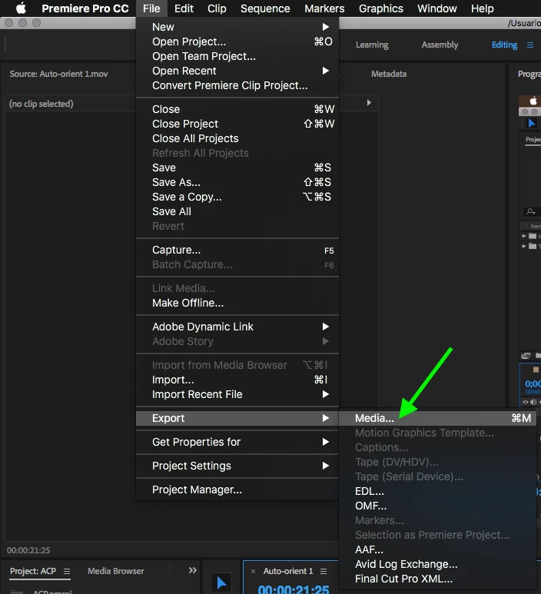541x594 pixels.
Task: Switch to the Assembly workspace
Action: click(440, 45)
